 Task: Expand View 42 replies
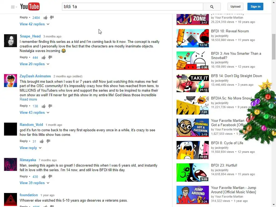(x=34, y=24)
